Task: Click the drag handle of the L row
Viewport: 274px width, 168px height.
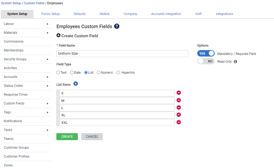Action: point(58,108)
